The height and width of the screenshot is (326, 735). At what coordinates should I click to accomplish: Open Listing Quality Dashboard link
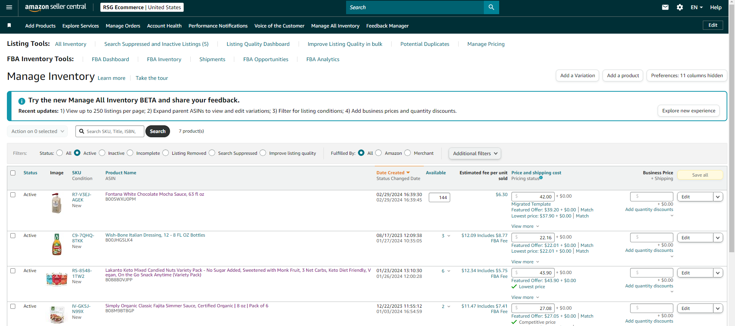(258, 44)
